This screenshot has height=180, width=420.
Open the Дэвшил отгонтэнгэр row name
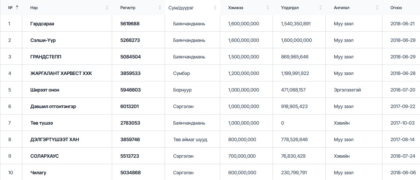(53, 106)
